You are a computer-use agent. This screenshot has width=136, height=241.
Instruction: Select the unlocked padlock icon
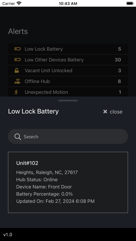[17, 70]
